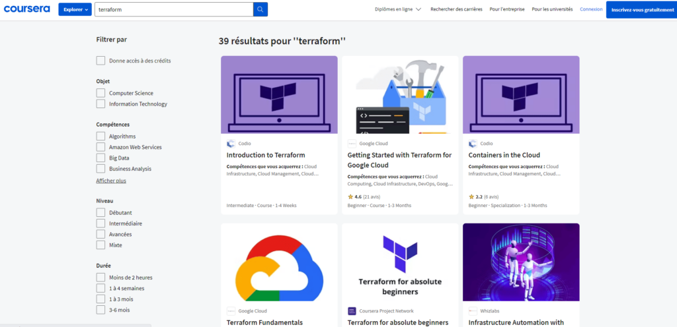Click '39 résultats pour terraform' heading
The image size is (677, 327).
pos(282,42)
